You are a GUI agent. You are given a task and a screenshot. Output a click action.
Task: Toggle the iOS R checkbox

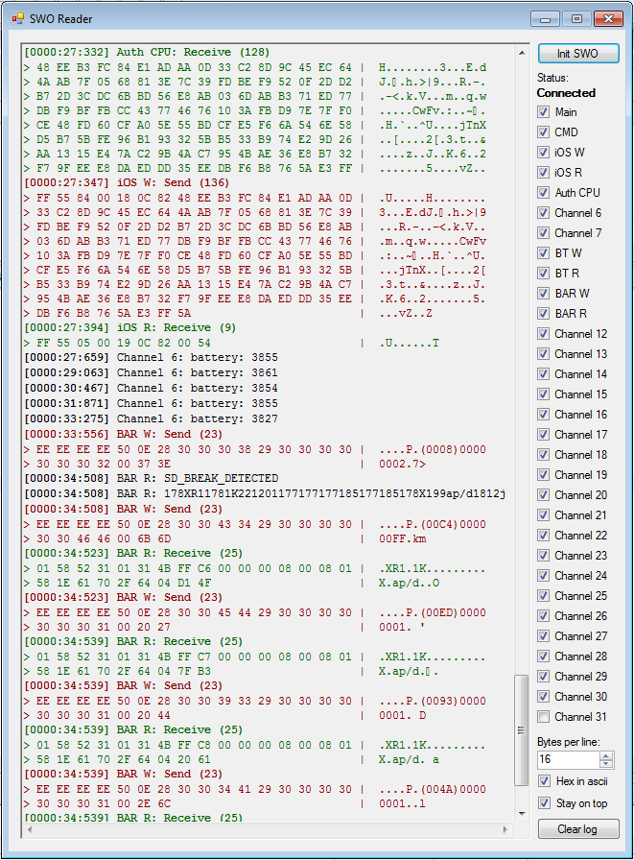click(x=543, y=172)
